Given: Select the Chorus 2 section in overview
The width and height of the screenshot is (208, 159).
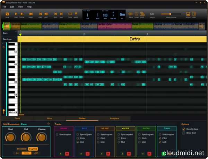Looking at the screenshot, I should tap(89, 26).
